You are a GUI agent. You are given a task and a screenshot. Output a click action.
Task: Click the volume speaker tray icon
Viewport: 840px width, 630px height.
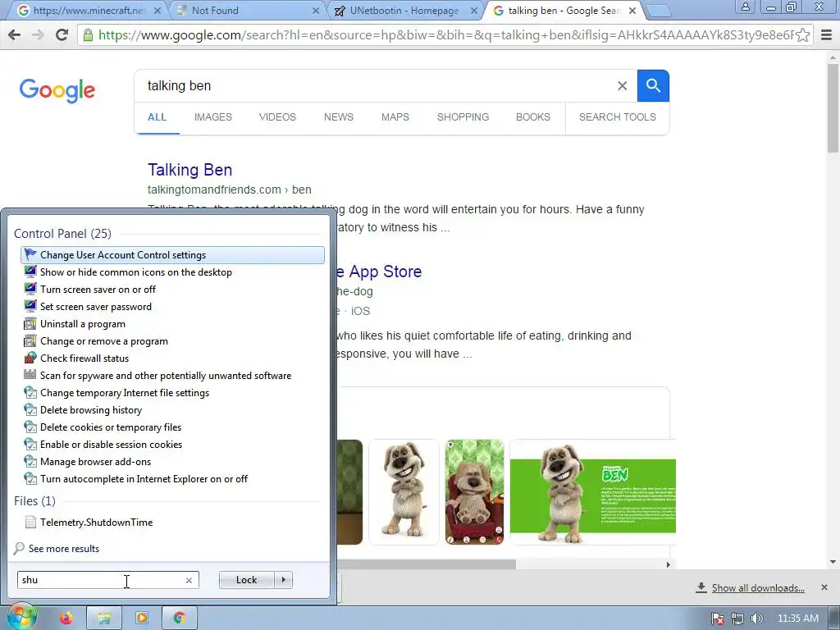pos(756,619)
